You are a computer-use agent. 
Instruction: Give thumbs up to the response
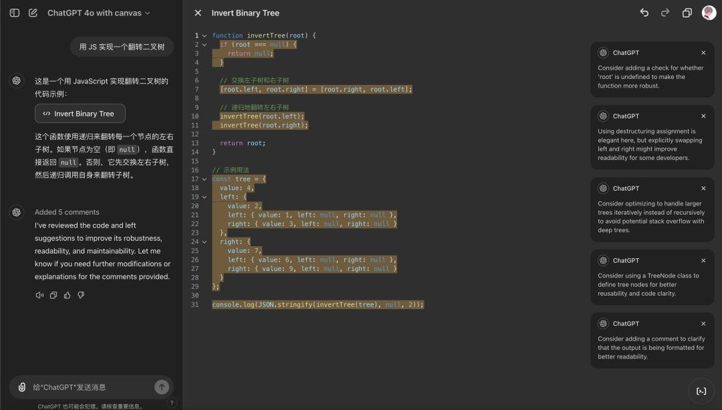[x=67, y=295]
